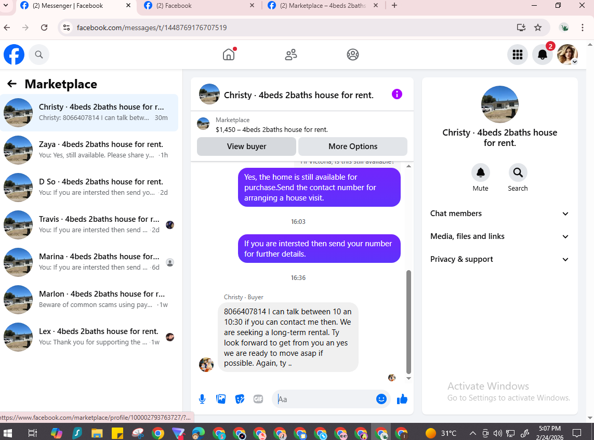Search in conversation with the magnifier icon

click(518, 172)
